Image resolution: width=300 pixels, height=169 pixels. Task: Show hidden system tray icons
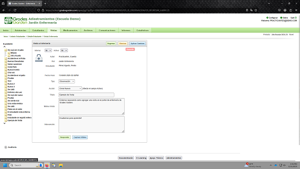coord(270,165)
